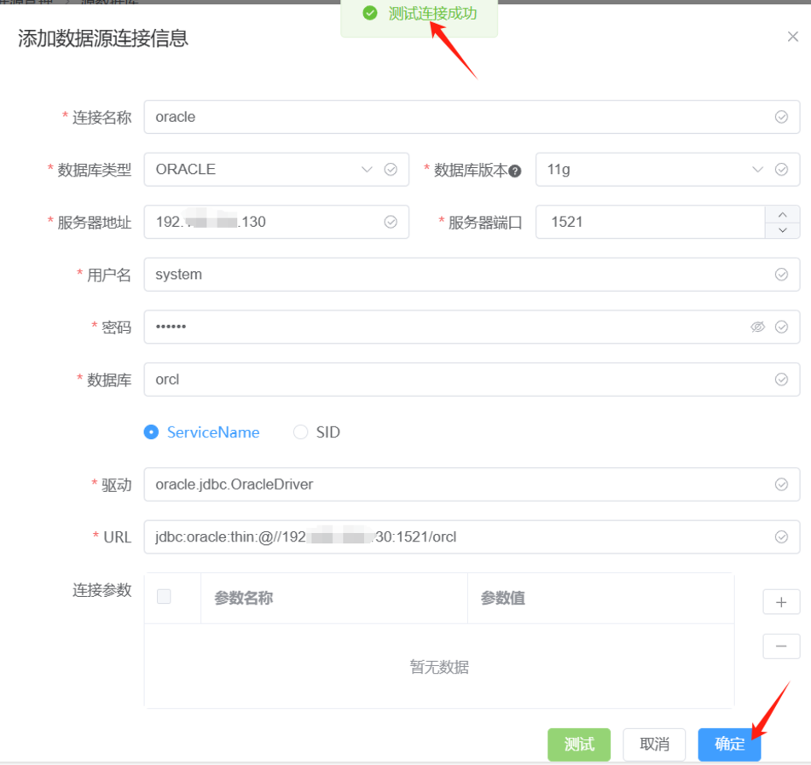Viewport: 811px width, 765px height.
Task: Click the username field containing system
Action: (461, 275)
